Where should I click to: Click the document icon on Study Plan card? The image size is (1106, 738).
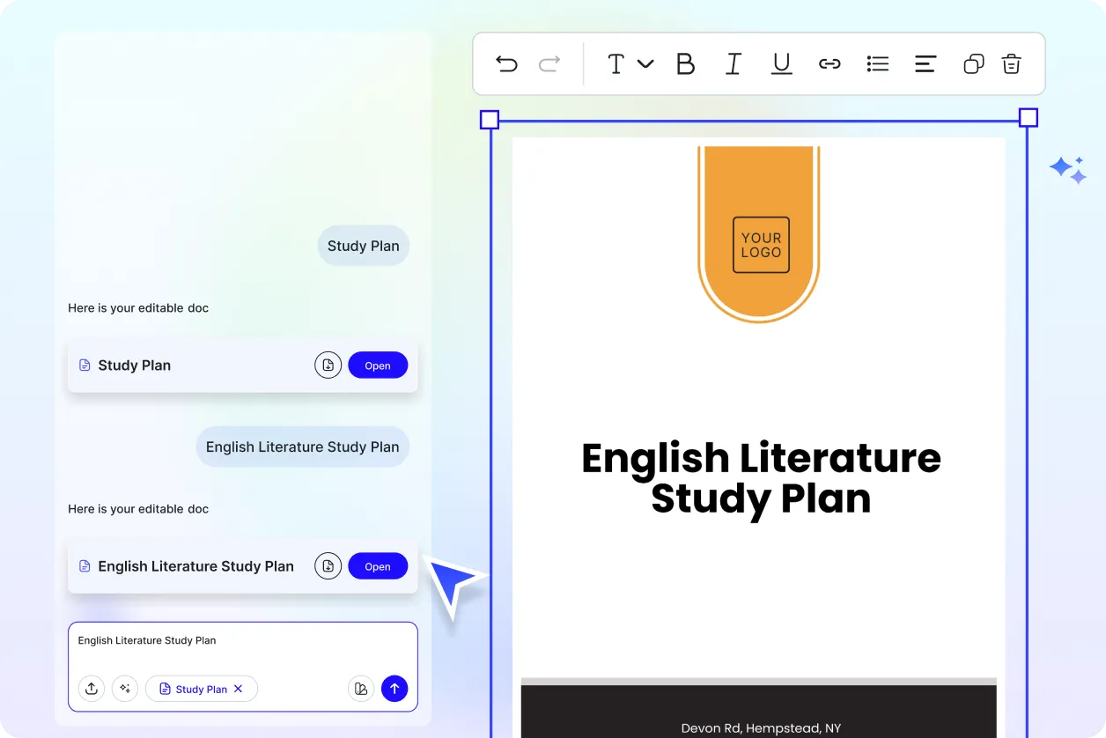pyautogui.click(x=85, y=365)
